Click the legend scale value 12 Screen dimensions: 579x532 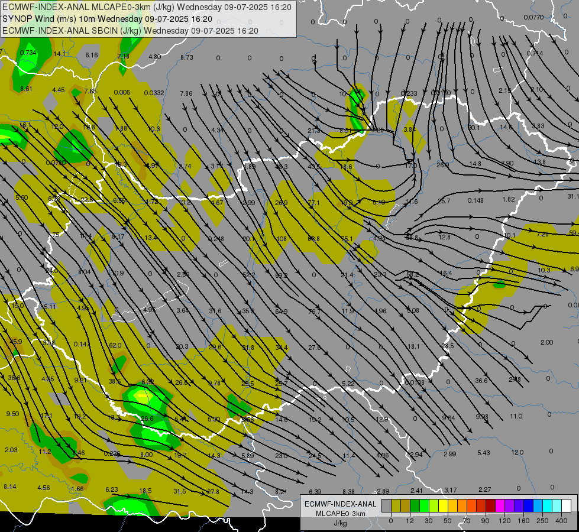coord(409,521)
